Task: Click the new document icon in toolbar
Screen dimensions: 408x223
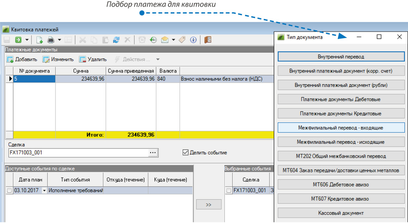Action: point(39,40)
